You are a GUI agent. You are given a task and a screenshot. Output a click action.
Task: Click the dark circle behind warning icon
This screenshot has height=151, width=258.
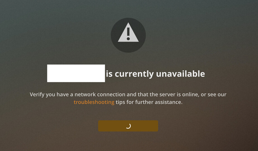click(128, 35)
